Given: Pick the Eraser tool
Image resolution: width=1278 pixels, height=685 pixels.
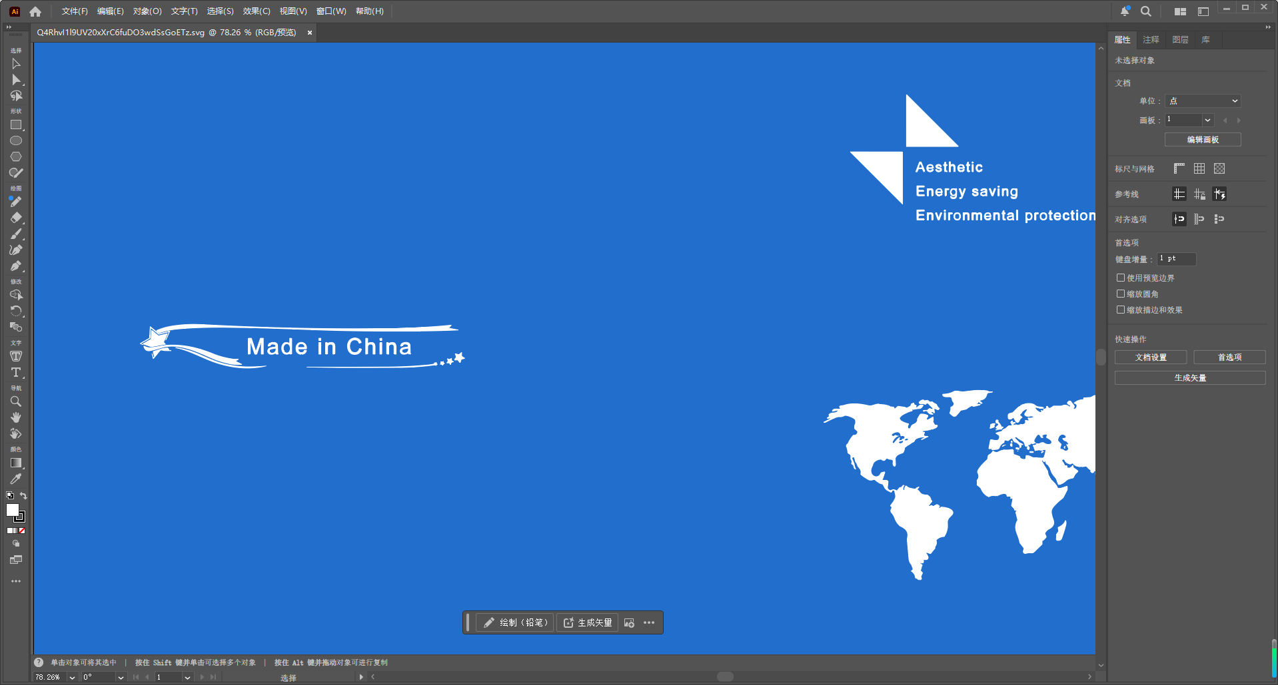Looking at the screenshot, I should coord(16,218).
